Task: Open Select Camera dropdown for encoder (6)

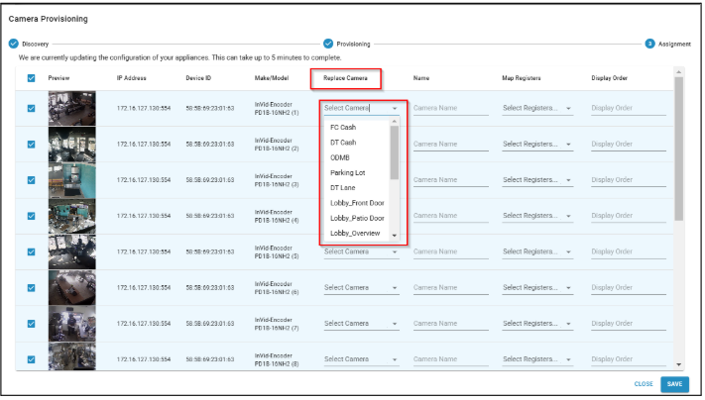Action: pos(361,288)
